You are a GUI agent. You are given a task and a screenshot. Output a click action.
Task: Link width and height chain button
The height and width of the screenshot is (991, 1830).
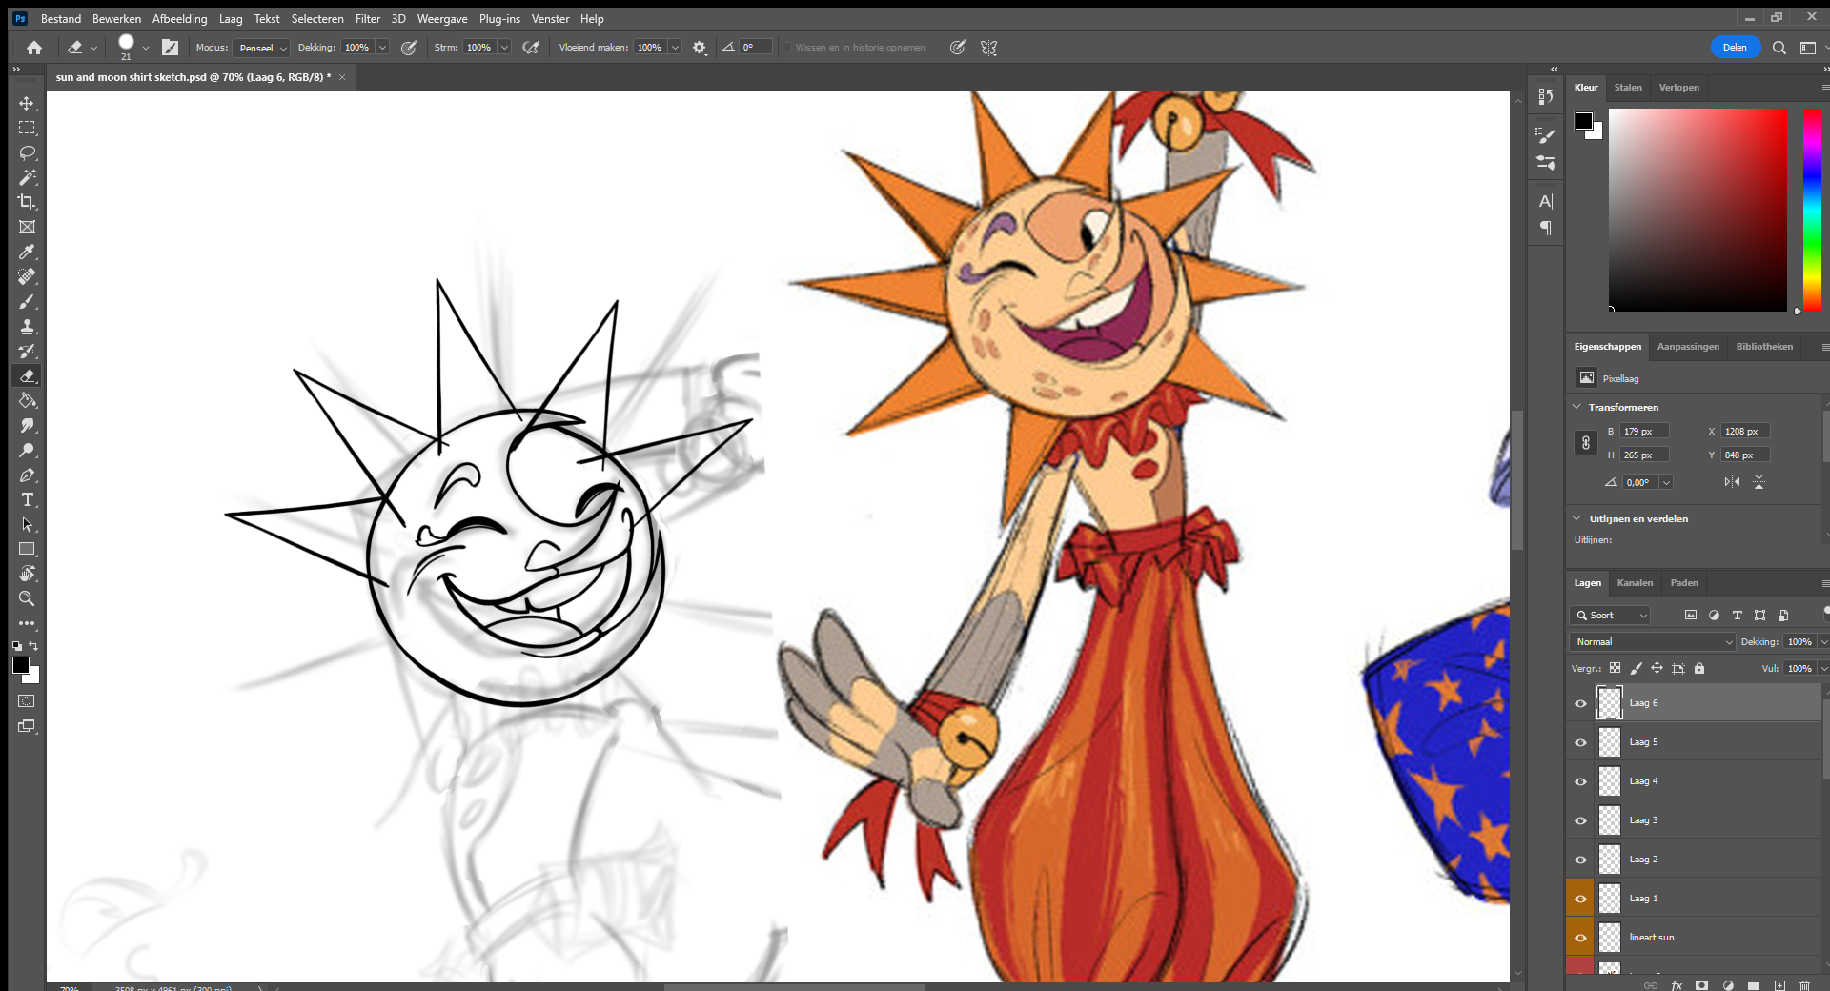click(1586, 443)
